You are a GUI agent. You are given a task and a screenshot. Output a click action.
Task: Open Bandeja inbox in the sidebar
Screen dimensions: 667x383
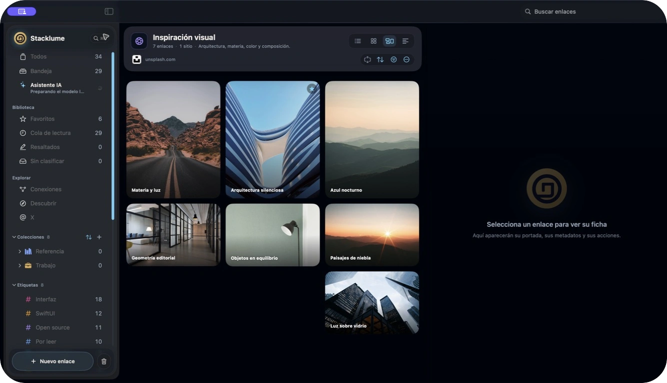pos(60,71)
